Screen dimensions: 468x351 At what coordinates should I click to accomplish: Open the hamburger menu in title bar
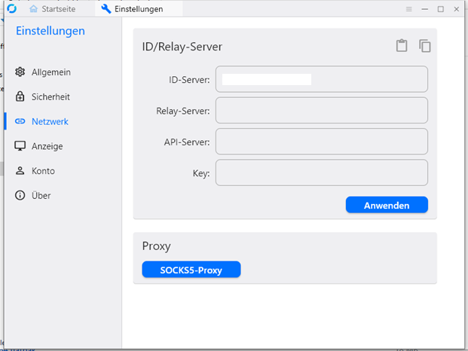click(x=408, y=9)
